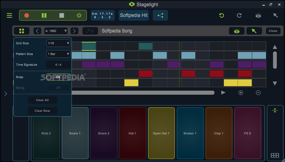The width and height of the screenshot is (285, 162).
Task: Trigger the Shaker 1 drum pad
Action: (x=190, y=133)
